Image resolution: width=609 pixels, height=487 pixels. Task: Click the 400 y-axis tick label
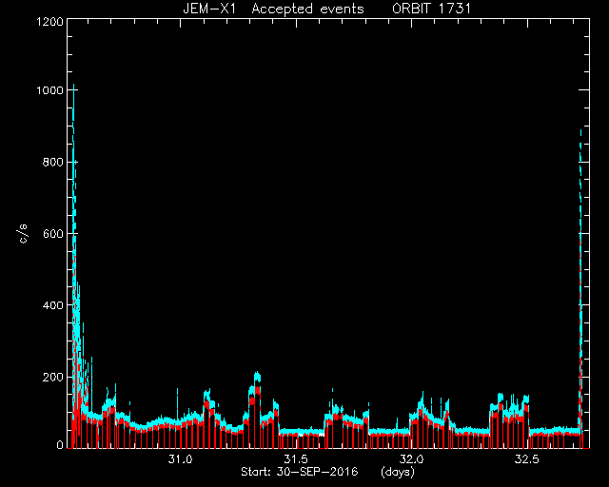(x=53, y=305)
